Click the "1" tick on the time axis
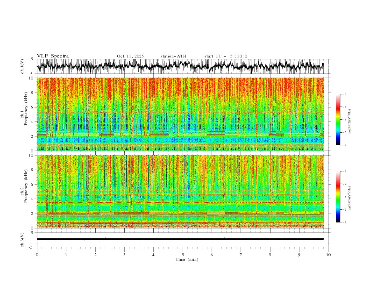The width and height of the screenshot is (370, 286). coord(66,255)
